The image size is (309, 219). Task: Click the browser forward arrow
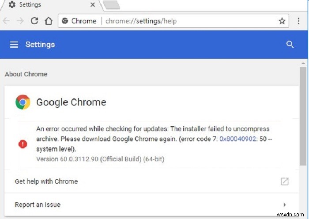tap(20, 21)
